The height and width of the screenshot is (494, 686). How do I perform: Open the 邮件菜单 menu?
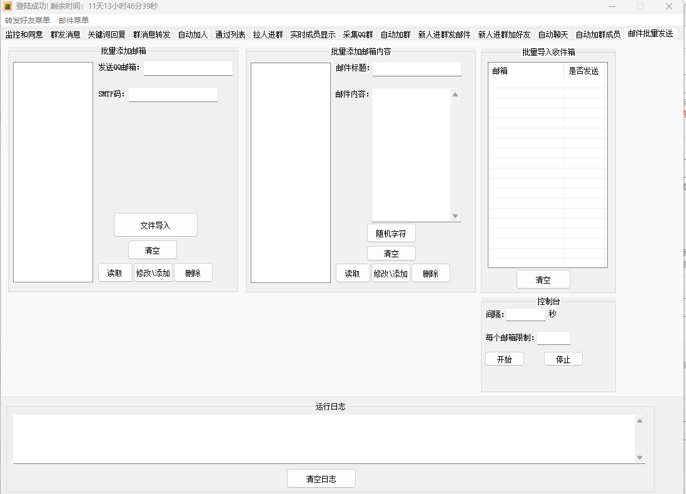click(72, 20)
